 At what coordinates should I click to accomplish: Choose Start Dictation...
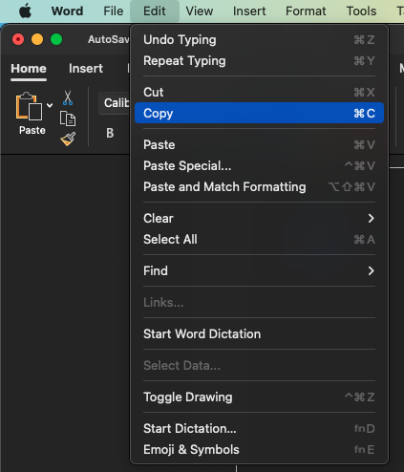point(259,429)
